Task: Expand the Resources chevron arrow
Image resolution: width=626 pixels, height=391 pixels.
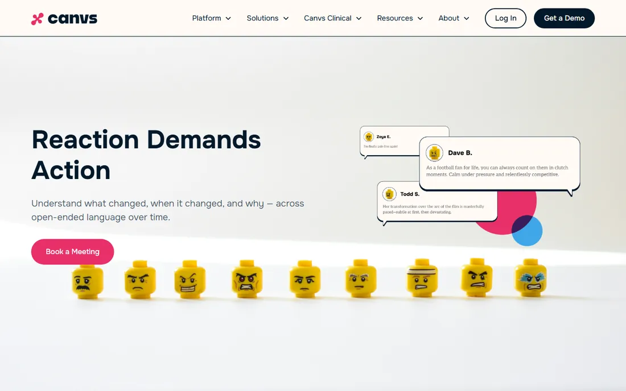Action: [x=420, y=18]
